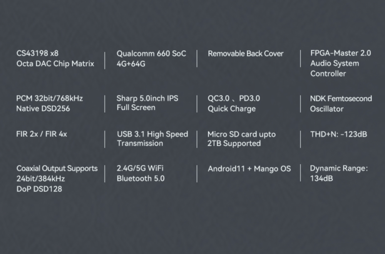Select USB 3.1 High Speed Transmission

pos(152,139)
